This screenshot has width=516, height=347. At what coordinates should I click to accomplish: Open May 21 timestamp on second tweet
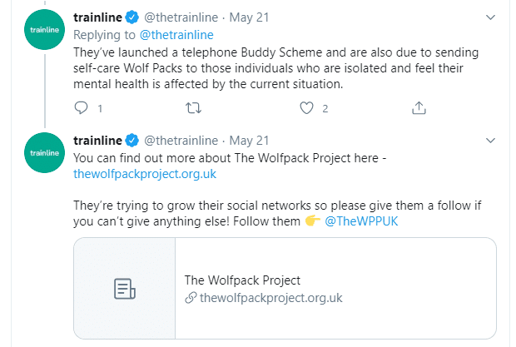[x=249, y=141]
